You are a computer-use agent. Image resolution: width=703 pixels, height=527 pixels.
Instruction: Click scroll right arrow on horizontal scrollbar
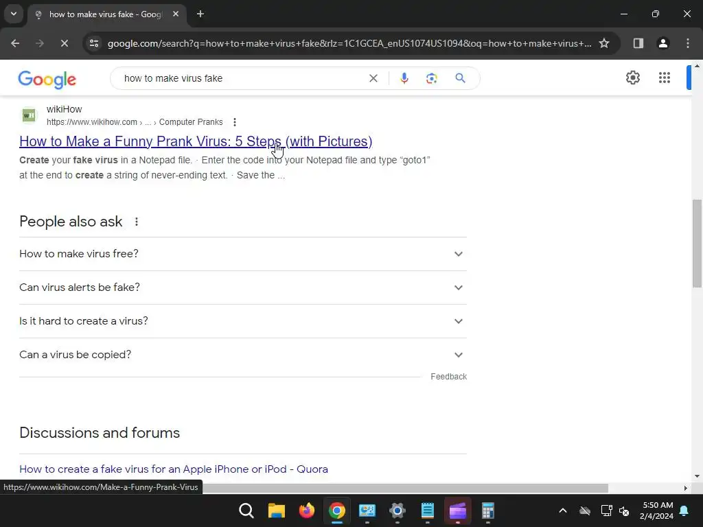click(x=686, y=488)
